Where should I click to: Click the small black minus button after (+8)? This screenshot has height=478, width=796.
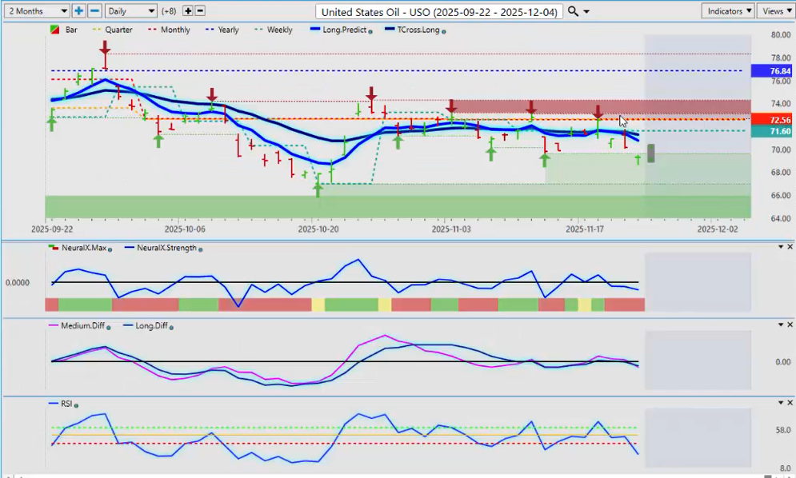(x=200, y=11)
